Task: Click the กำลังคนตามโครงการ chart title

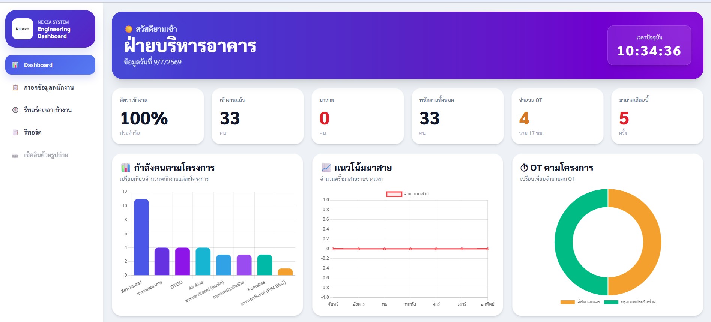Action: coord(174,168)
